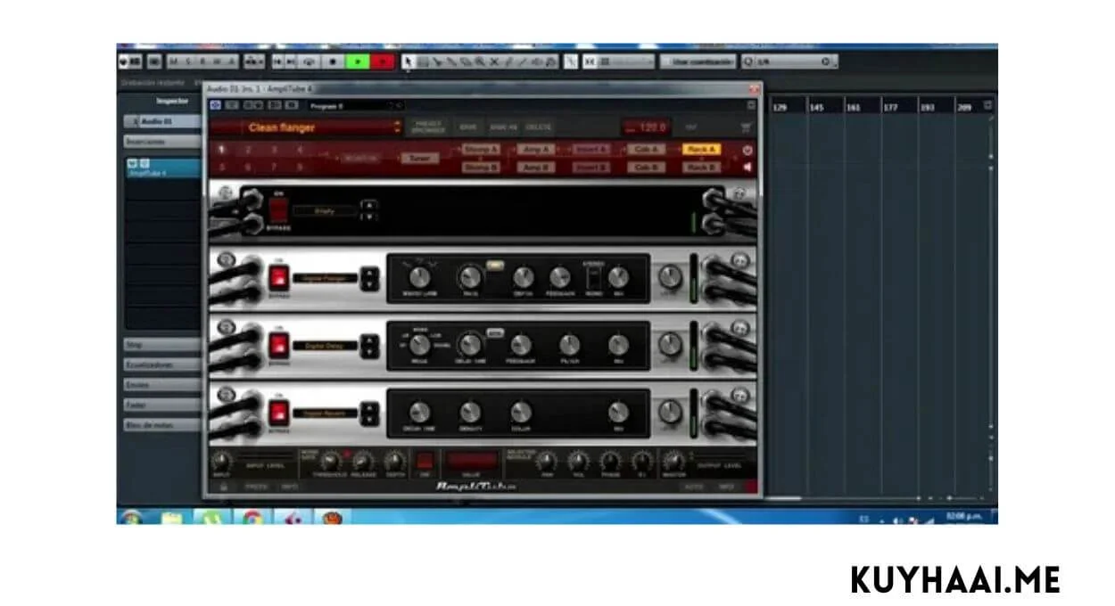
Task: Click the Audio 01 track name in inspector
Action: click(x=156, y=121)
